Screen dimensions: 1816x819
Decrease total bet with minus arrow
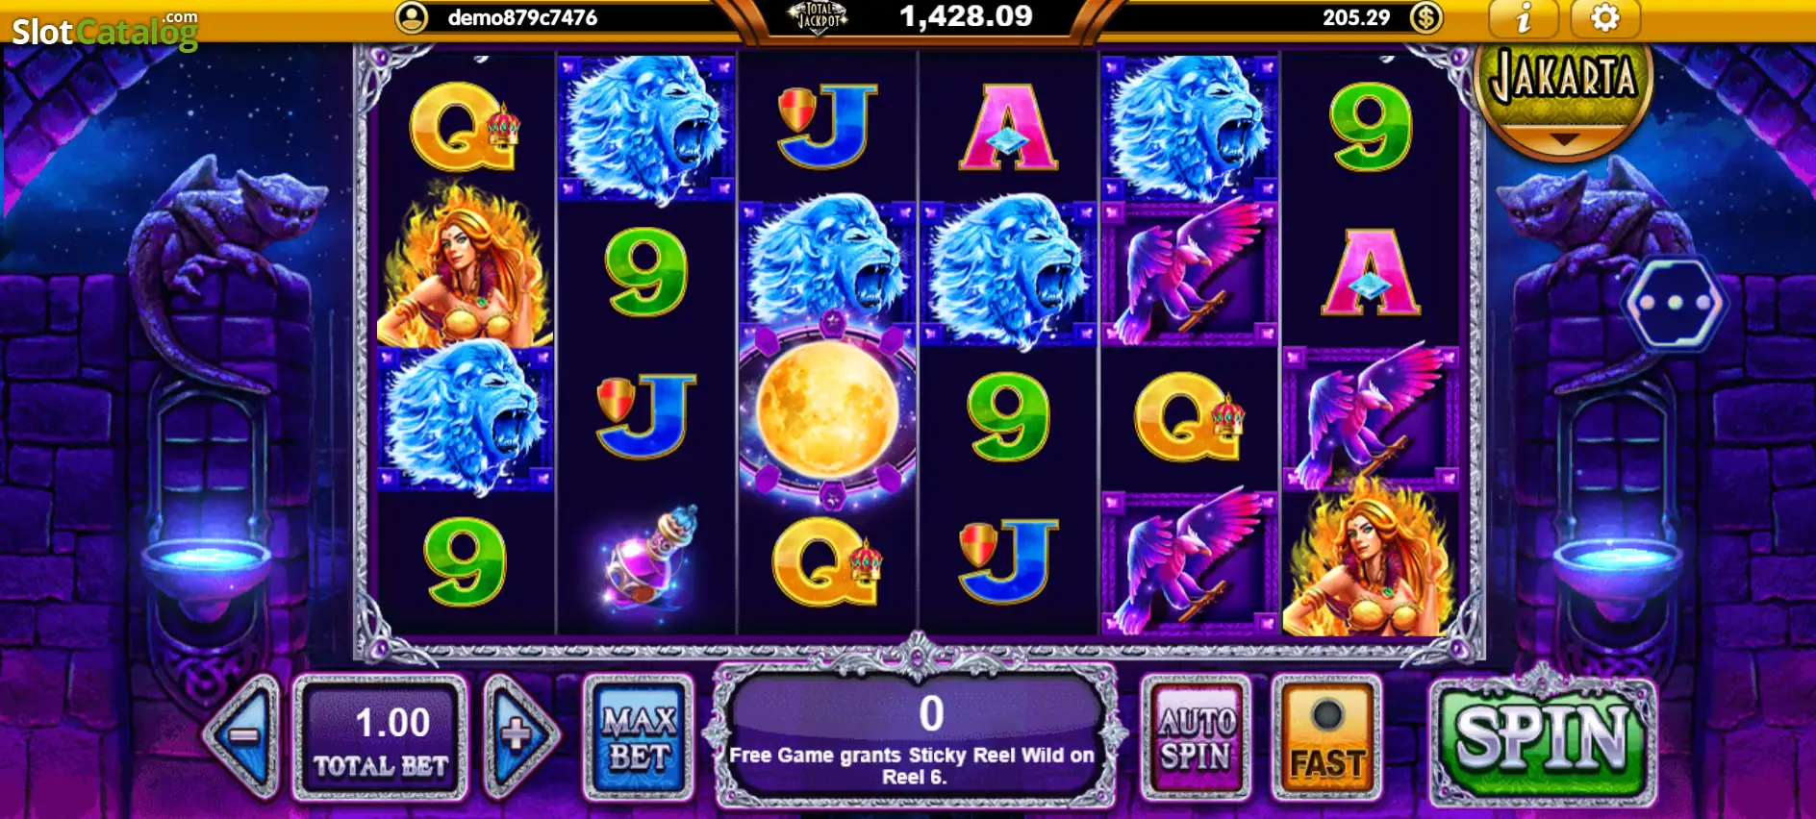click(242, 737)
